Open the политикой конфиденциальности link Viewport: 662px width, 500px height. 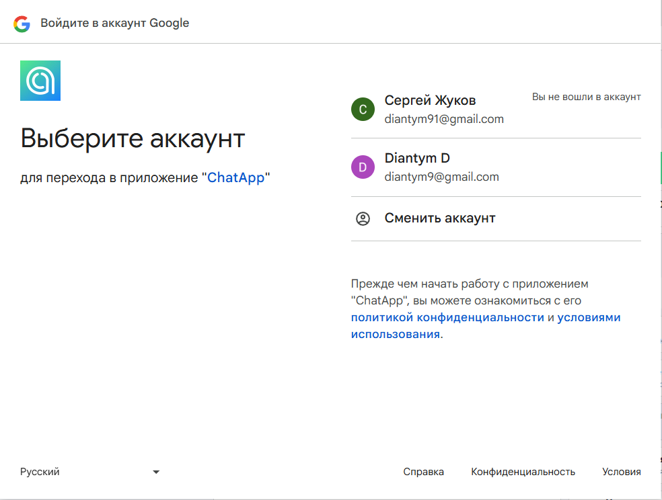point(447,317)
